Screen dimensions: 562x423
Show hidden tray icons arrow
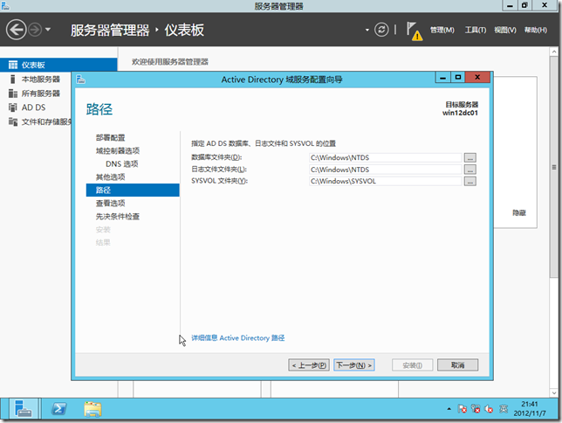click(x=449, y=409)
